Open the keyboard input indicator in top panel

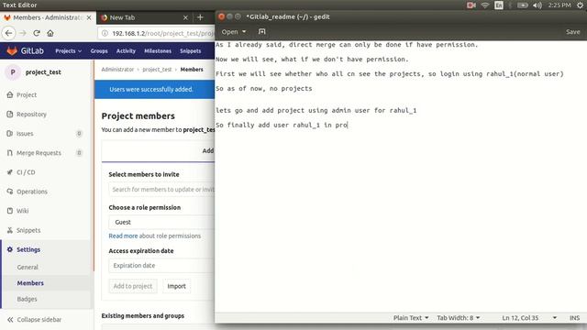[x=499, y=5]
